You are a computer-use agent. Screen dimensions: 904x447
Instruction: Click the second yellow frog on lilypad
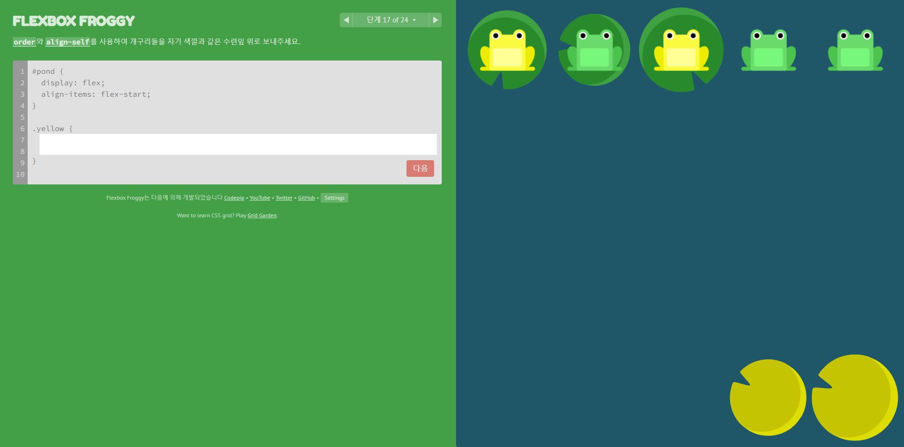(681, 50)
